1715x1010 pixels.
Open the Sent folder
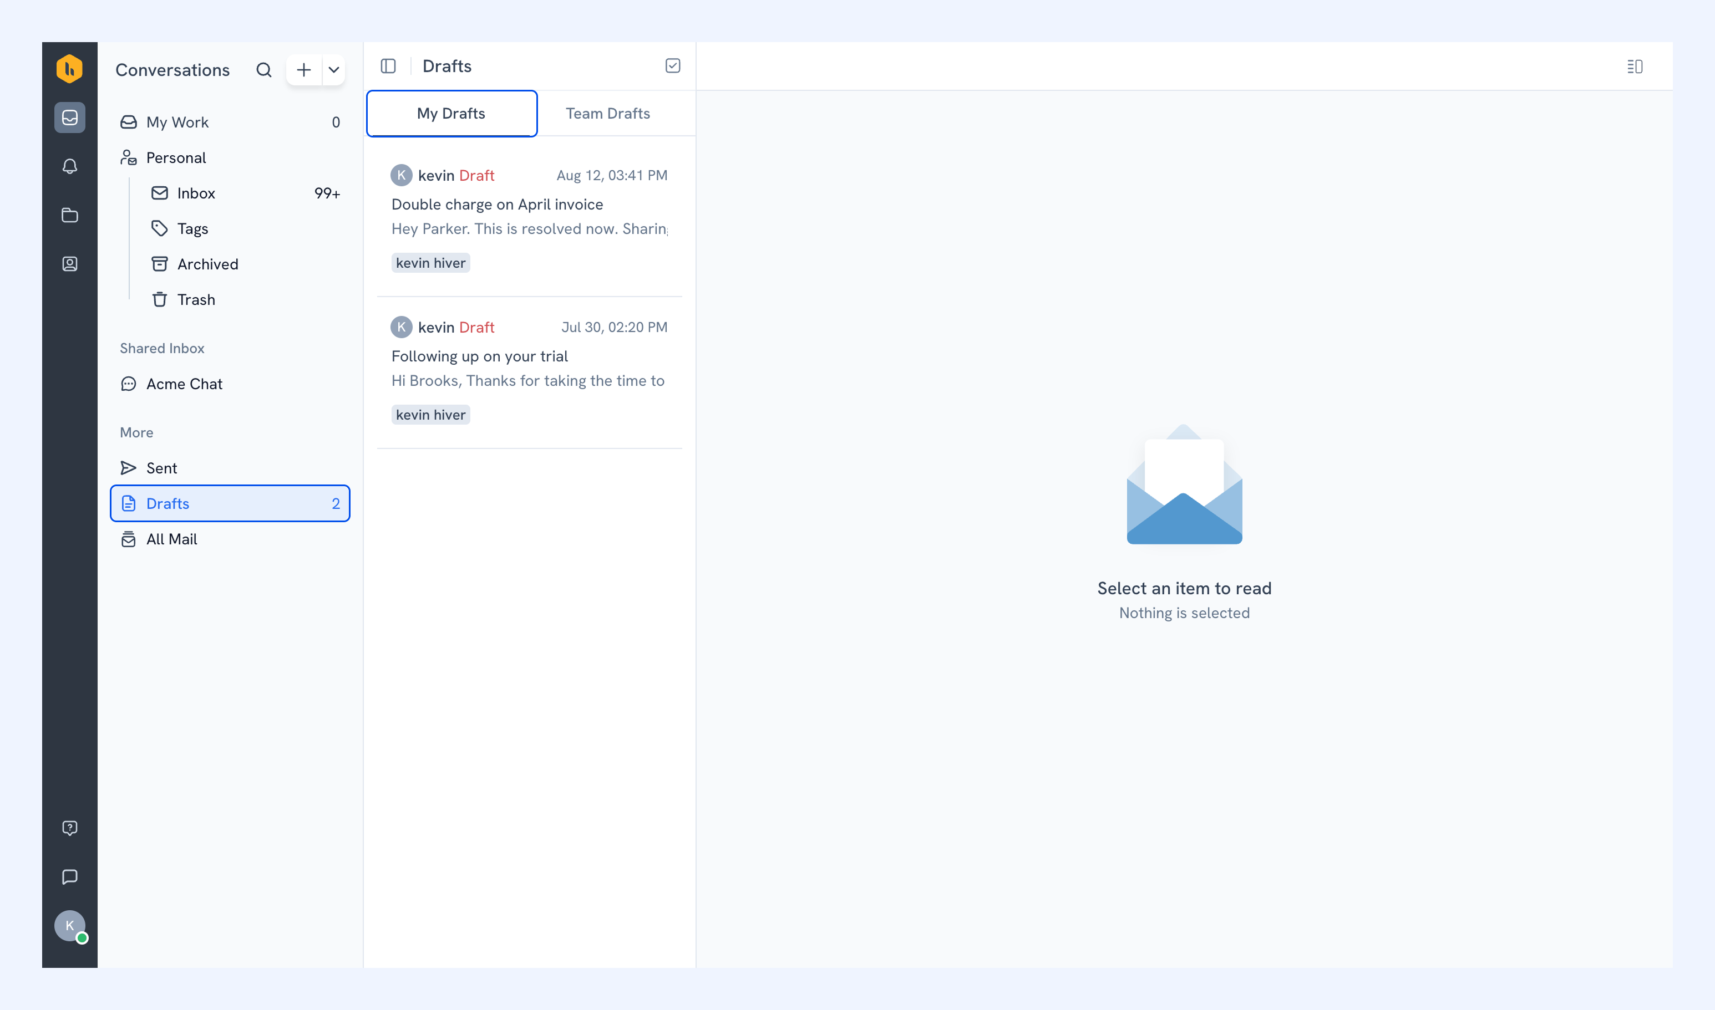coord(230,468)
